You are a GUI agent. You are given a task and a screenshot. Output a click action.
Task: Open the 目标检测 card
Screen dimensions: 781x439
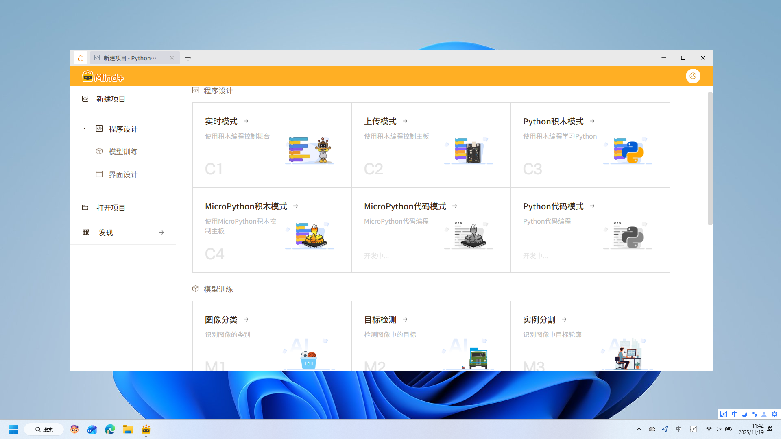point(380,320)
